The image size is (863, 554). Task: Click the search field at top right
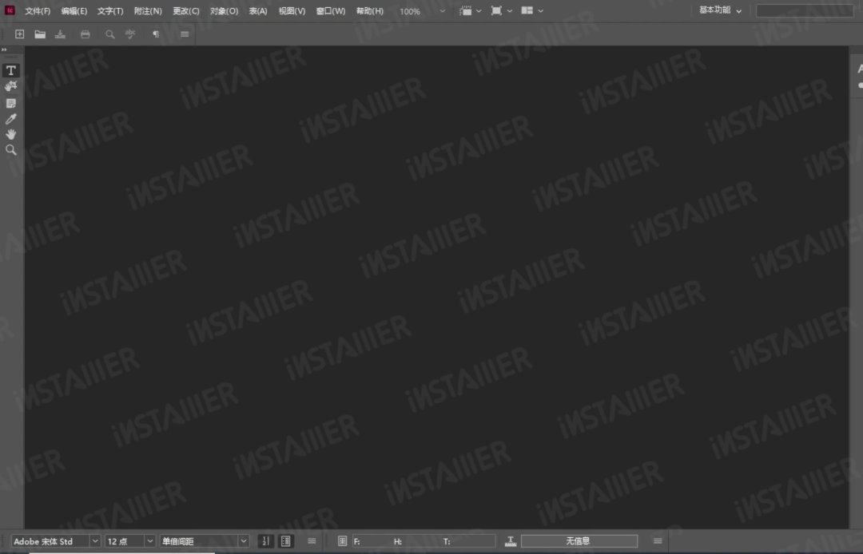click(x=805, y=10)
